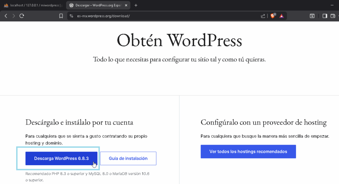Click the Obtén WordPress heading

[179, 40]
